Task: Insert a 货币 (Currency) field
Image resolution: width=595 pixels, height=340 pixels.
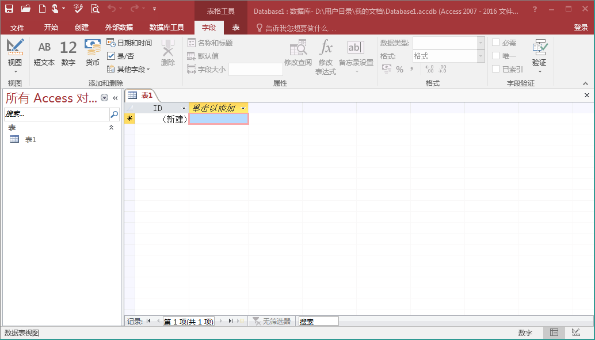Action: tap(92, 52)
